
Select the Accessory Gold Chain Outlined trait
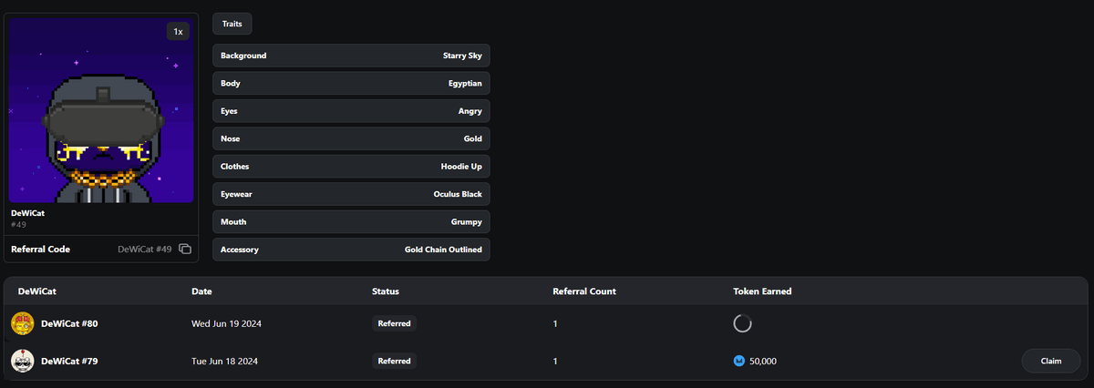pyautogui.click(x=351, y=250)
